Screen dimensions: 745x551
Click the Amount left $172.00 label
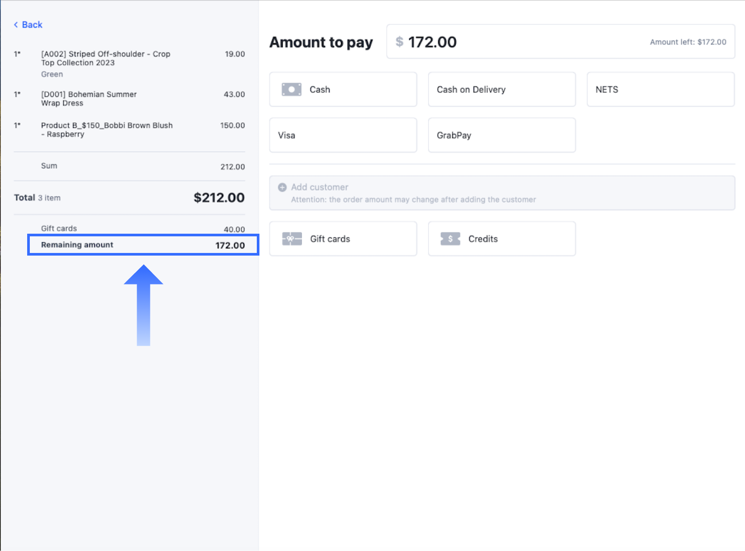coord(688,42)
